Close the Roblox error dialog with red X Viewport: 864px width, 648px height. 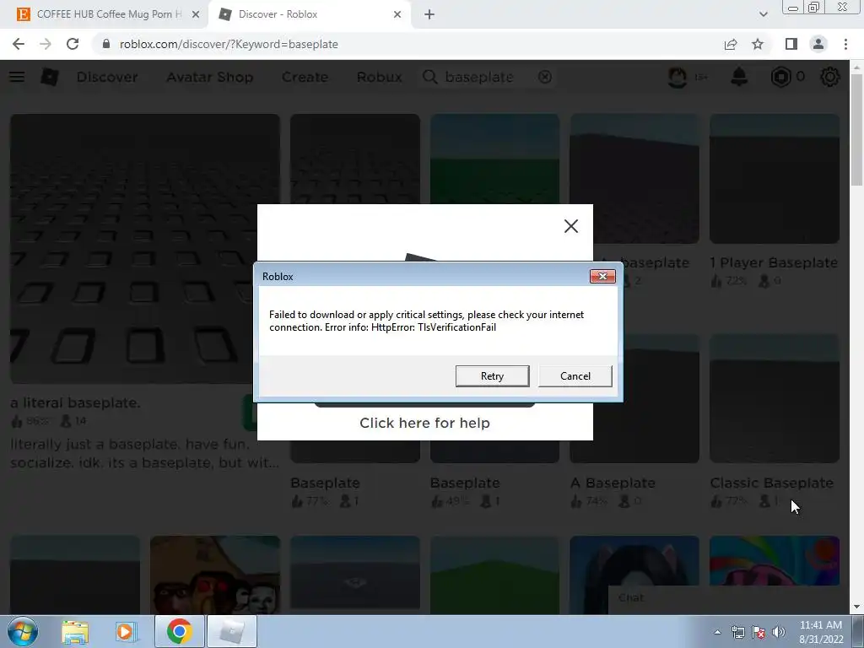pos(602,276)
